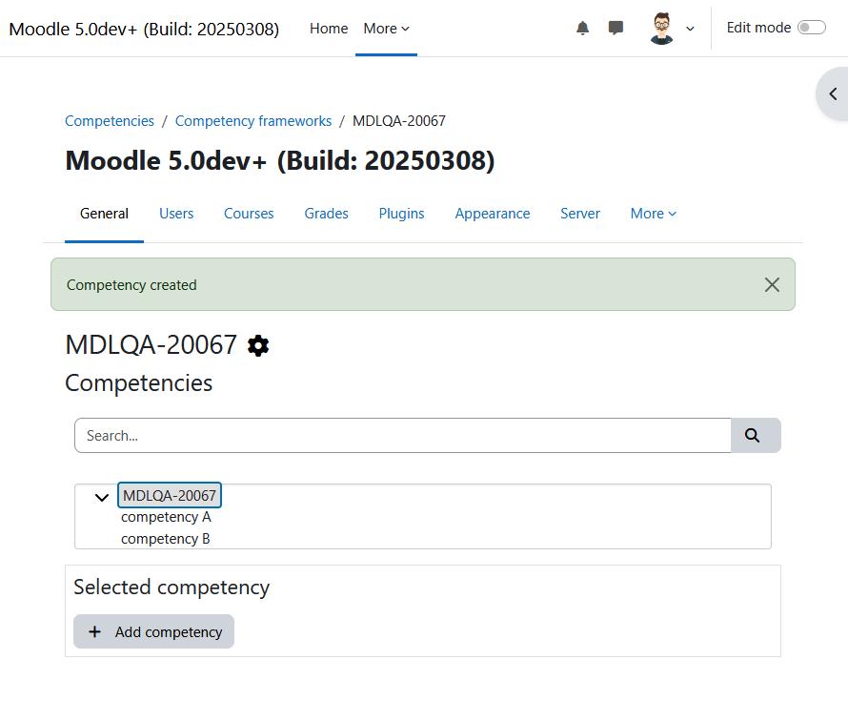Click the user avatar picture
848x722 pixels.
pyautogui.click(x=661, y=29)
